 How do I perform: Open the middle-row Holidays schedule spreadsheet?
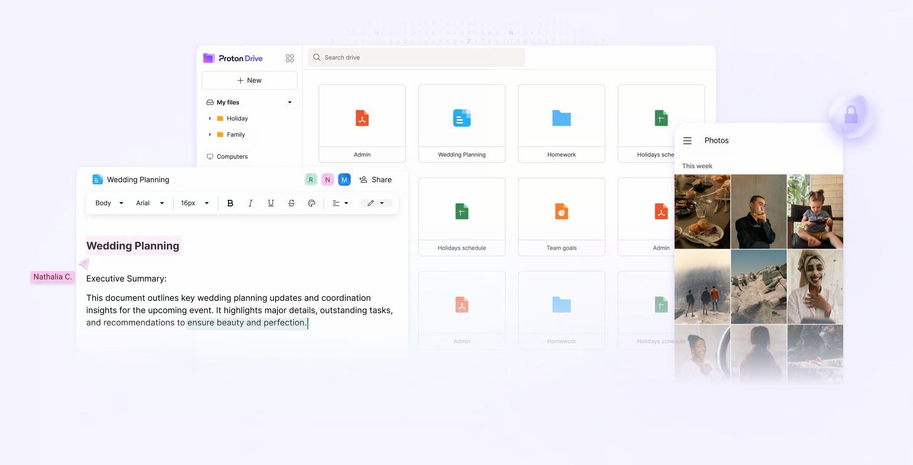pos(462,217)
